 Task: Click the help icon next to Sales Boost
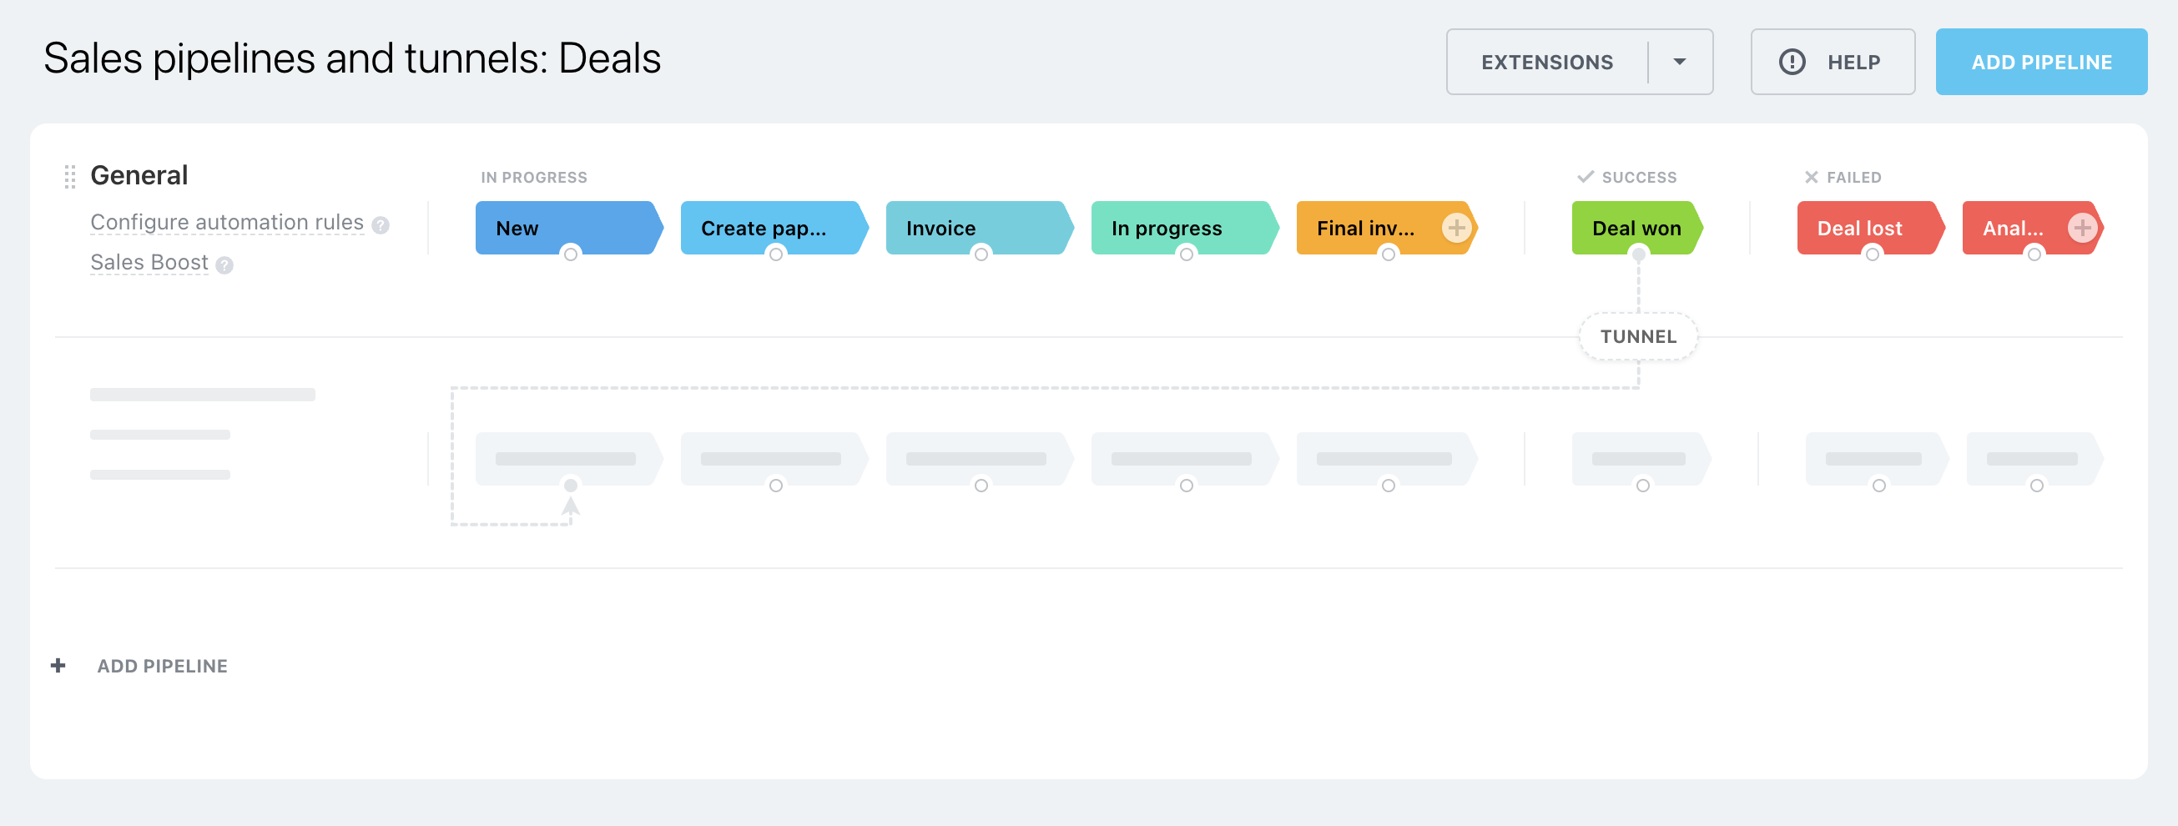pyautogui.click(x=224, y=264)
